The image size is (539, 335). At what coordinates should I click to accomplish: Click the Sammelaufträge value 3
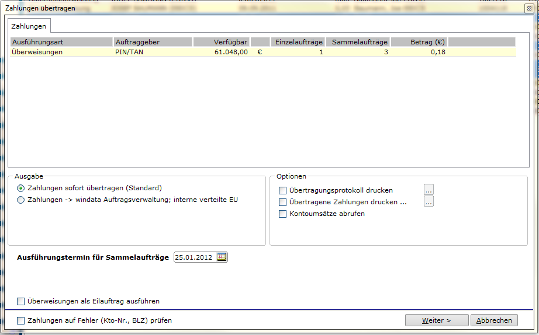coord(386,52)
